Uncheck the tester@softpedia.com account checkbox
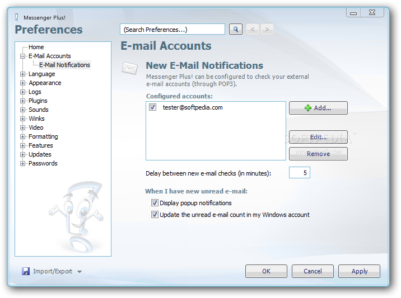Screen dimensions: 401x298 153,107
